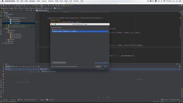This screenshot has width=183, height=103.
Task: Click the Copy toolbar icon
Action: [17, 6]
